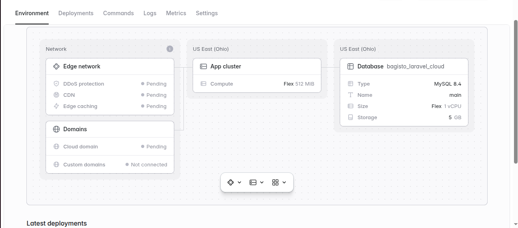Viewport: 518px width, 228px height.
Task: Click the Flex 1 vCPU size value
Action: [446, 106]
